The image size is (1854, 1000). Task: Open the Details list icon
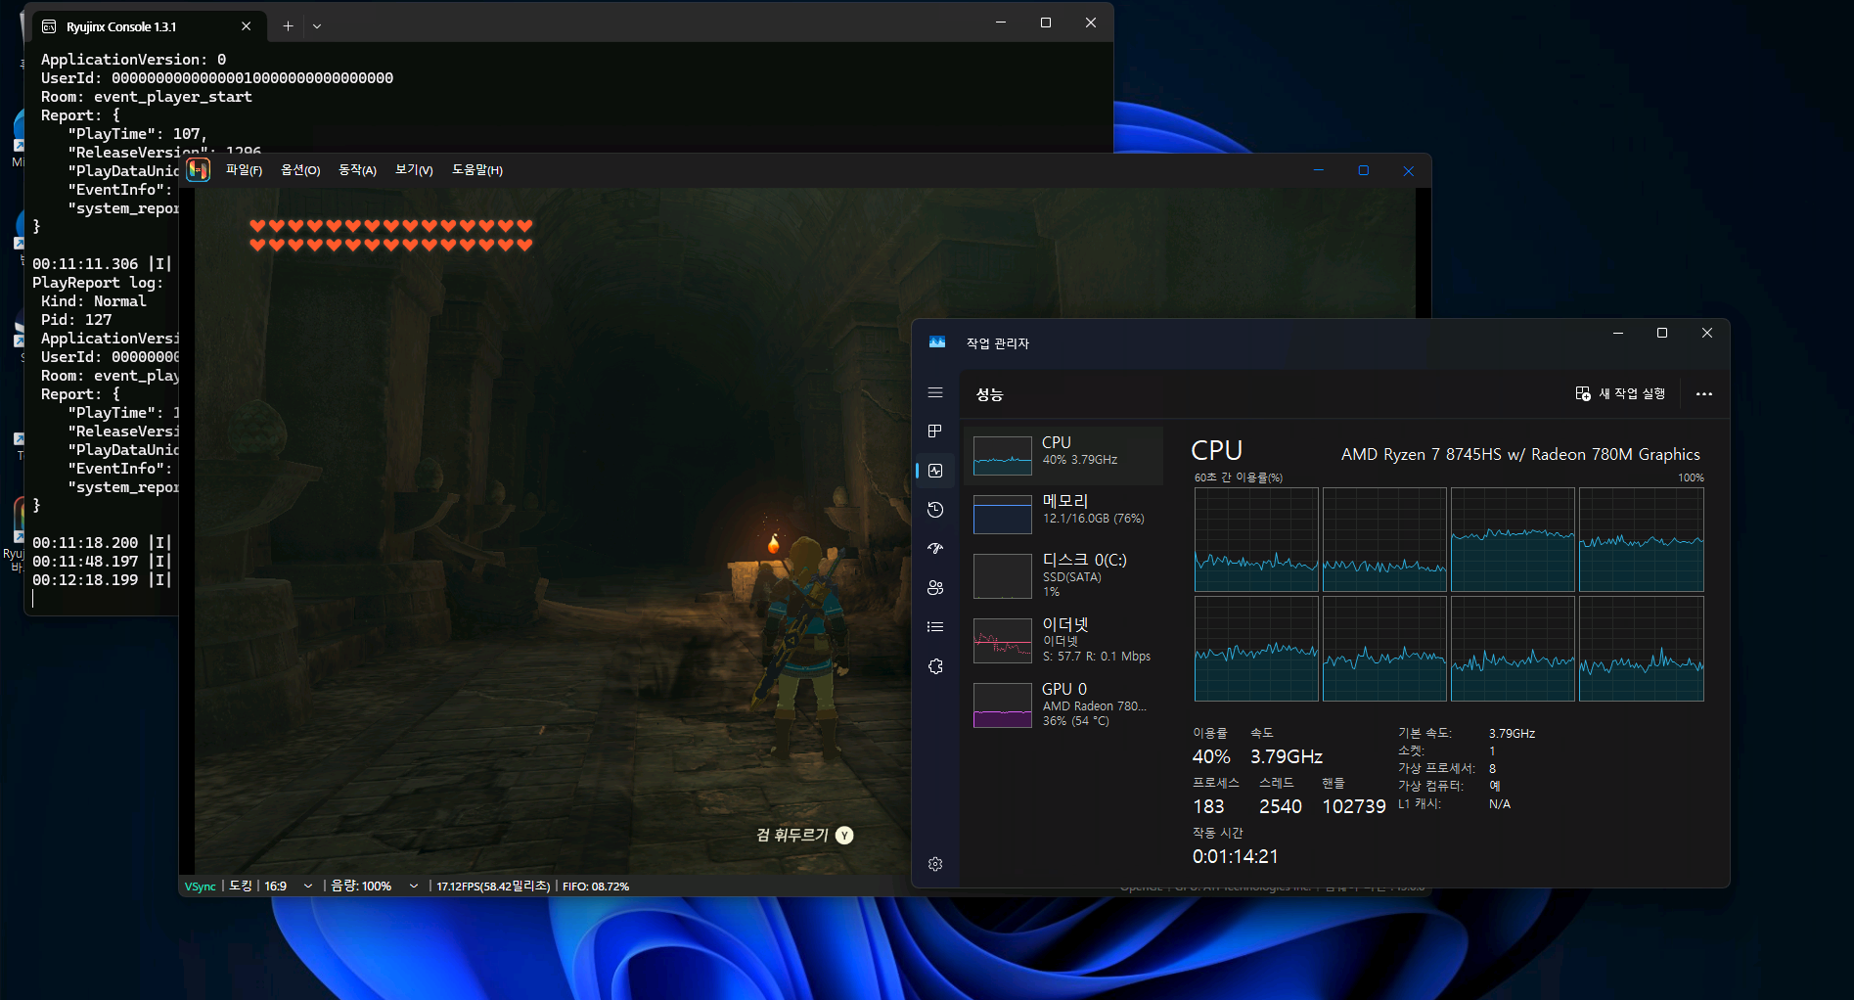coord(935,627)
